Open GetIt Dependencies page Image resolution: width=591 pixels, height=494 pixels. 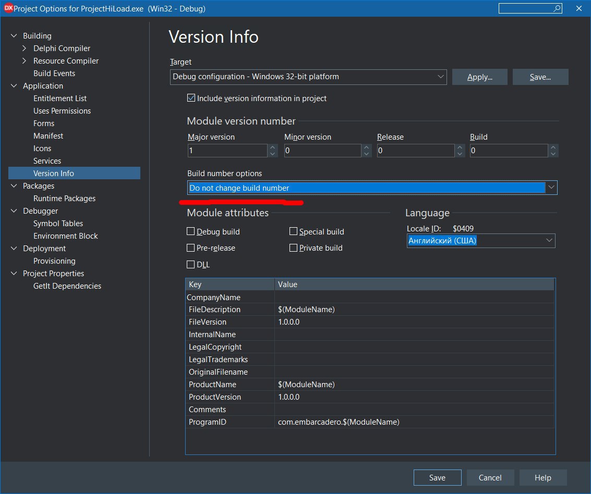pyautogui.click(x=67, y=286)
